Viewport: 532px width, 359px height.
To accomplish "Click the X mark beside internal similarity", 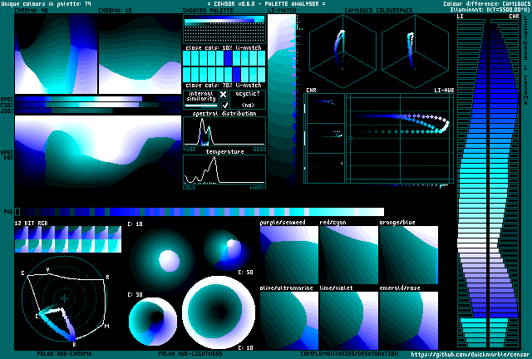I will pos(223,95).
